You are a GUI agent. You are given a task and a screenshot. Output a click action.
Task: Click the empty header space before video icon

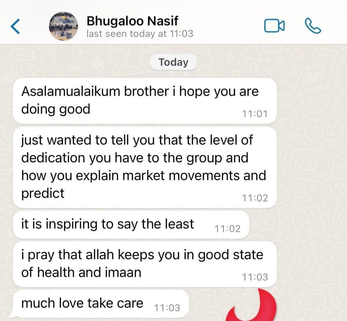coord(228,26)
